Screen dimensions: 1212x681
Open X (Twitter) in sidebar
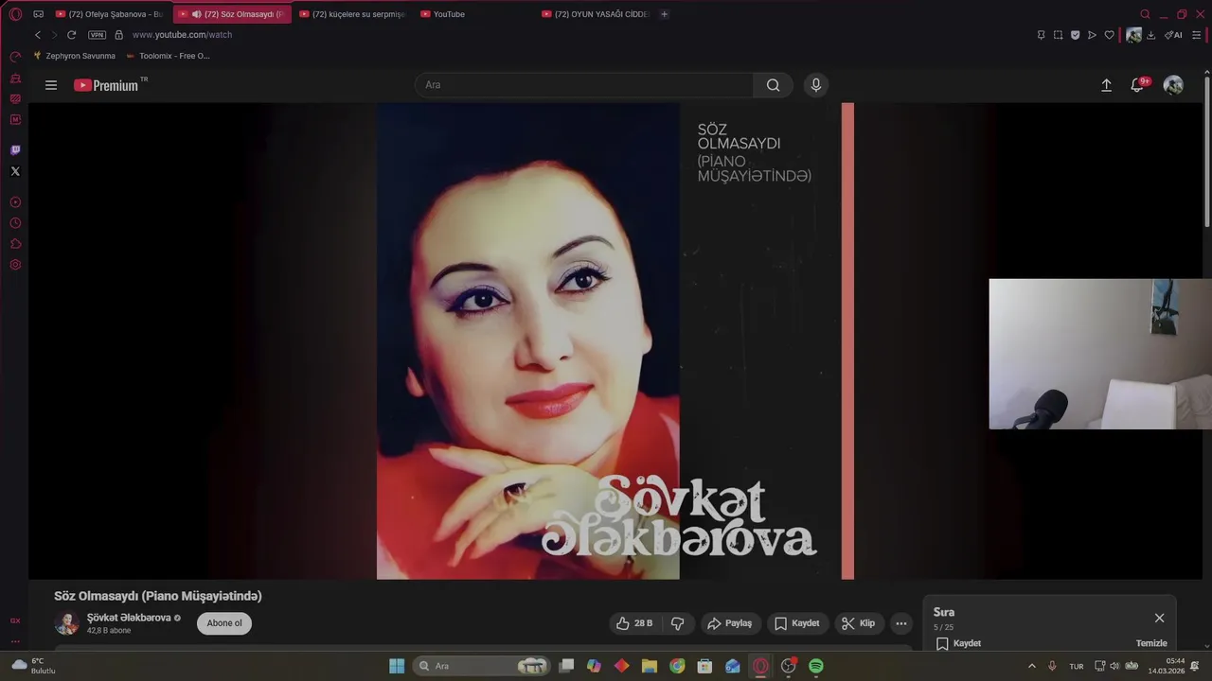tap(15, 171)
